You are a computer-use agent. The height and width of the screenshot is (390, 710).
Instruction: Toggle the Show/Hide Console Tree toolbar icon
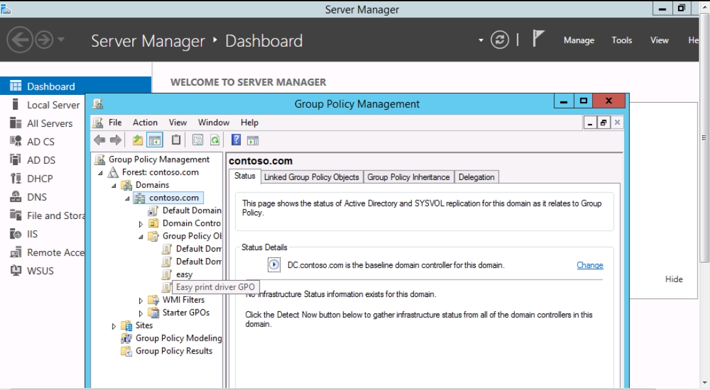click(155, 140)
